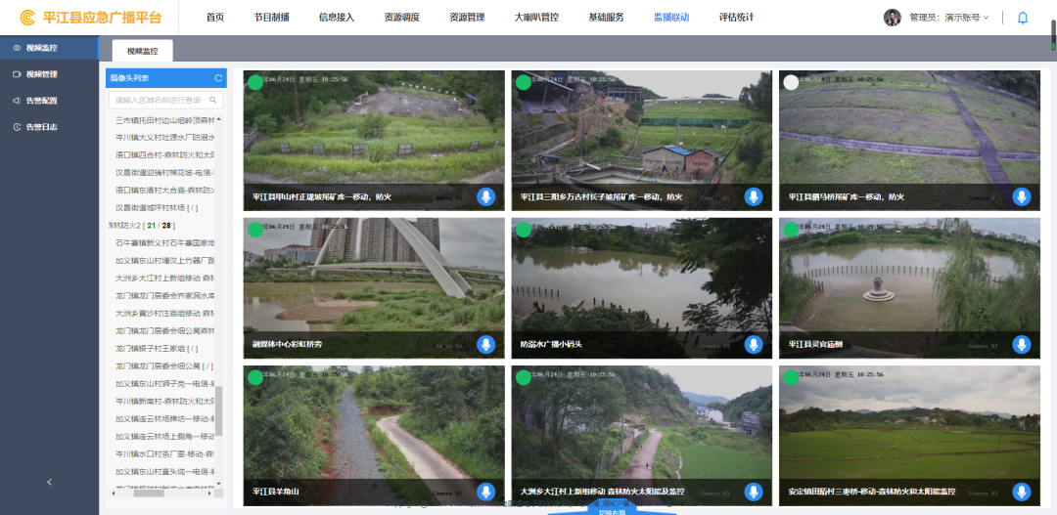Open notifications with the bell icon
This screenshot has width=1057, height=515.
pyautogui.click(x=1023, y=18)
